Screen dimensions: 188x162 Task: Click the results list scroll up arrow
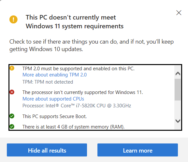coord(178,74)
